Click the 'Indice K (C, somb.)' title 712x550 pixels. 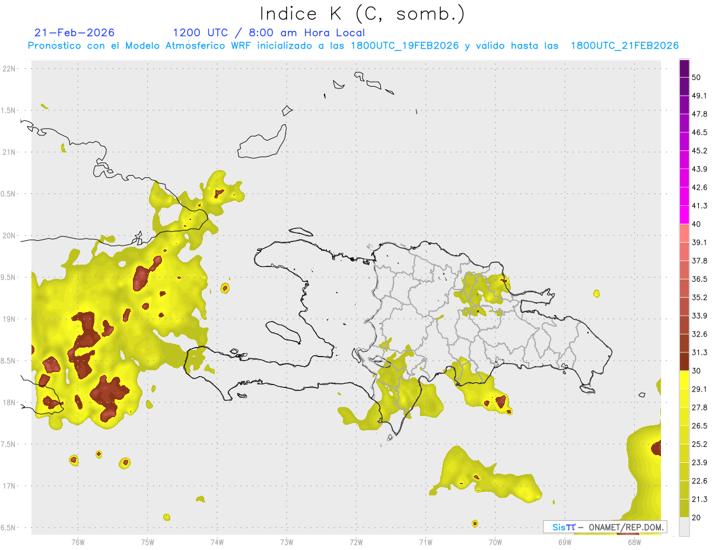(x=363, y=14)
